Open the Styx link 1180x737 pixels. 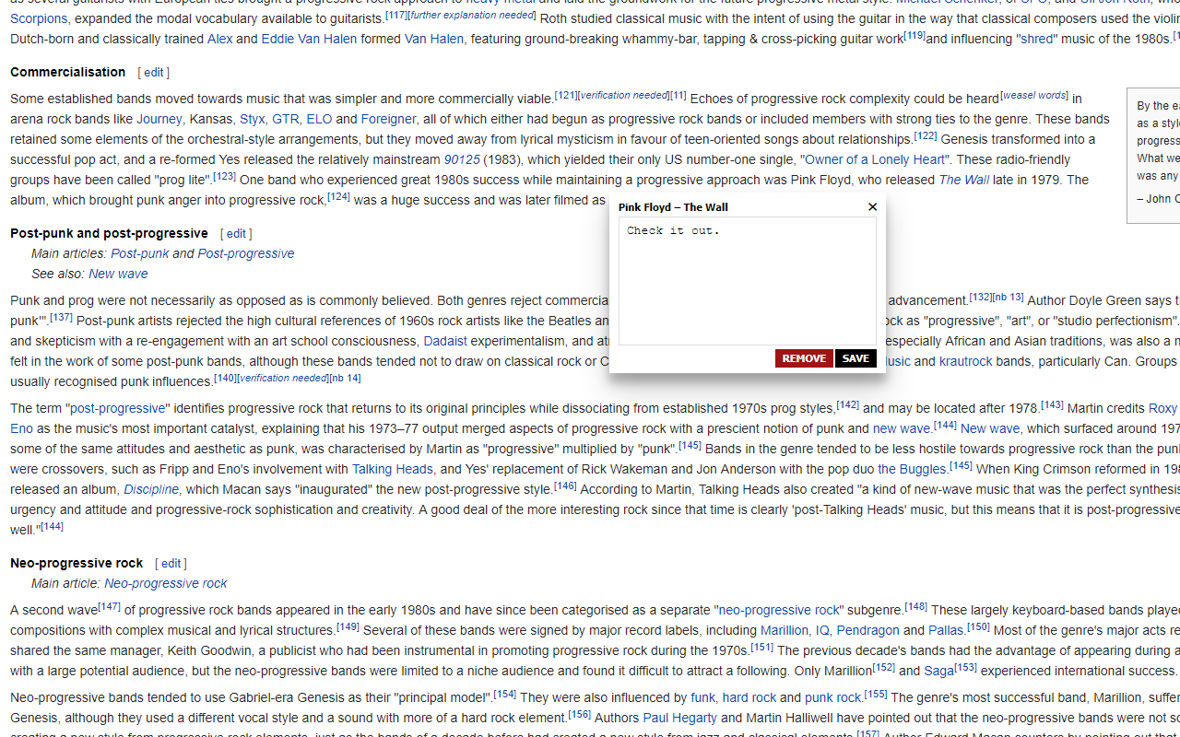(253, 119)
